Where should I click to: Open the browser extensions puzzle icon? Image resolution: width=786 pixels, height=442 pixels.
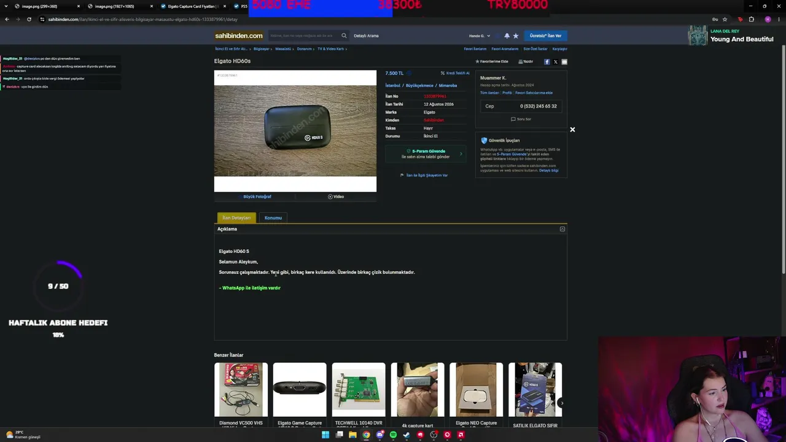pos(751,19)
